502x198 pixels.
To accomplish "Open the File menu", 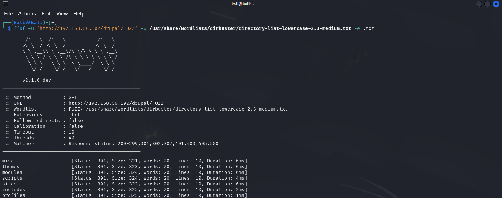I will [8, 14].
